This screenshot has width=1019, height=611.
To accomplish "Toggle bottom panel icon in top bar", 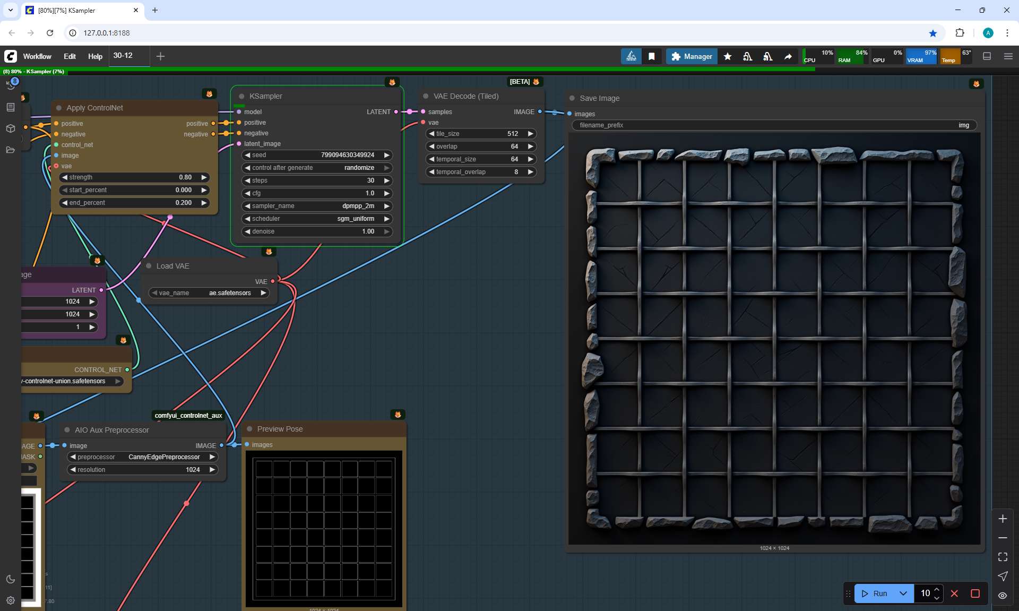I will (987, 56).
